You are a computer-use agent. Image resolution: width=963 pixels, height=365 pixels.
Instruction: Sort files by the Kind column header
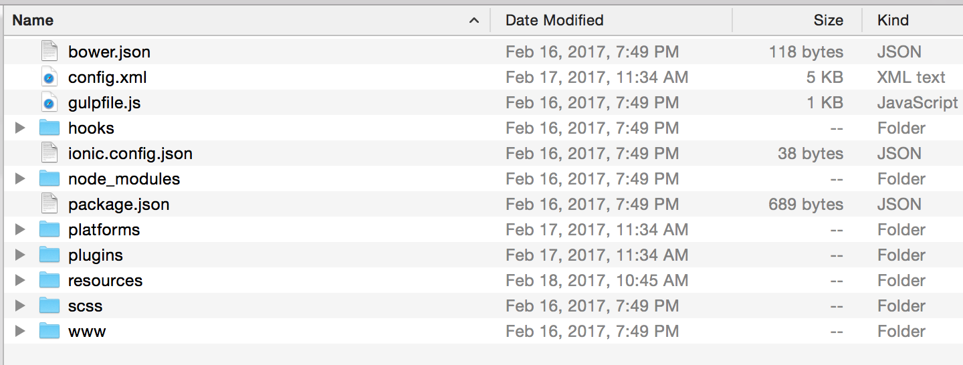[893, 20]
